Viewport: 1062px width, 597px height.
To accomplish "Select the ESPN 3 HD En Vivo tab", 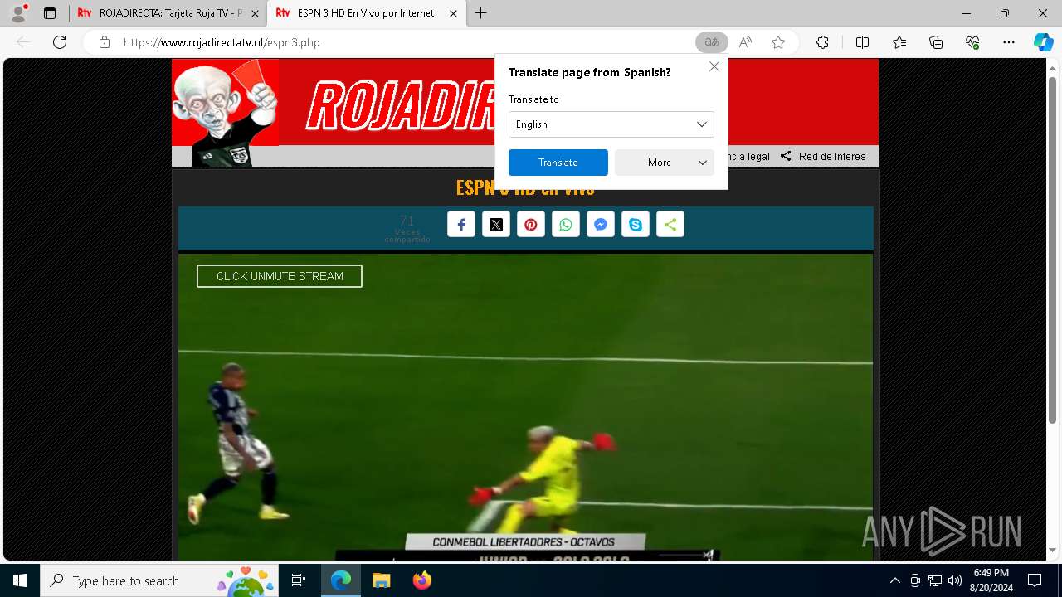I will point(366,13).
